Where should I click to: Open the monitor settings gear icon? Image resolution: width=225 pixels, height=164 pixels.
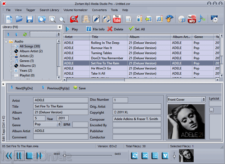click(214, 19)
